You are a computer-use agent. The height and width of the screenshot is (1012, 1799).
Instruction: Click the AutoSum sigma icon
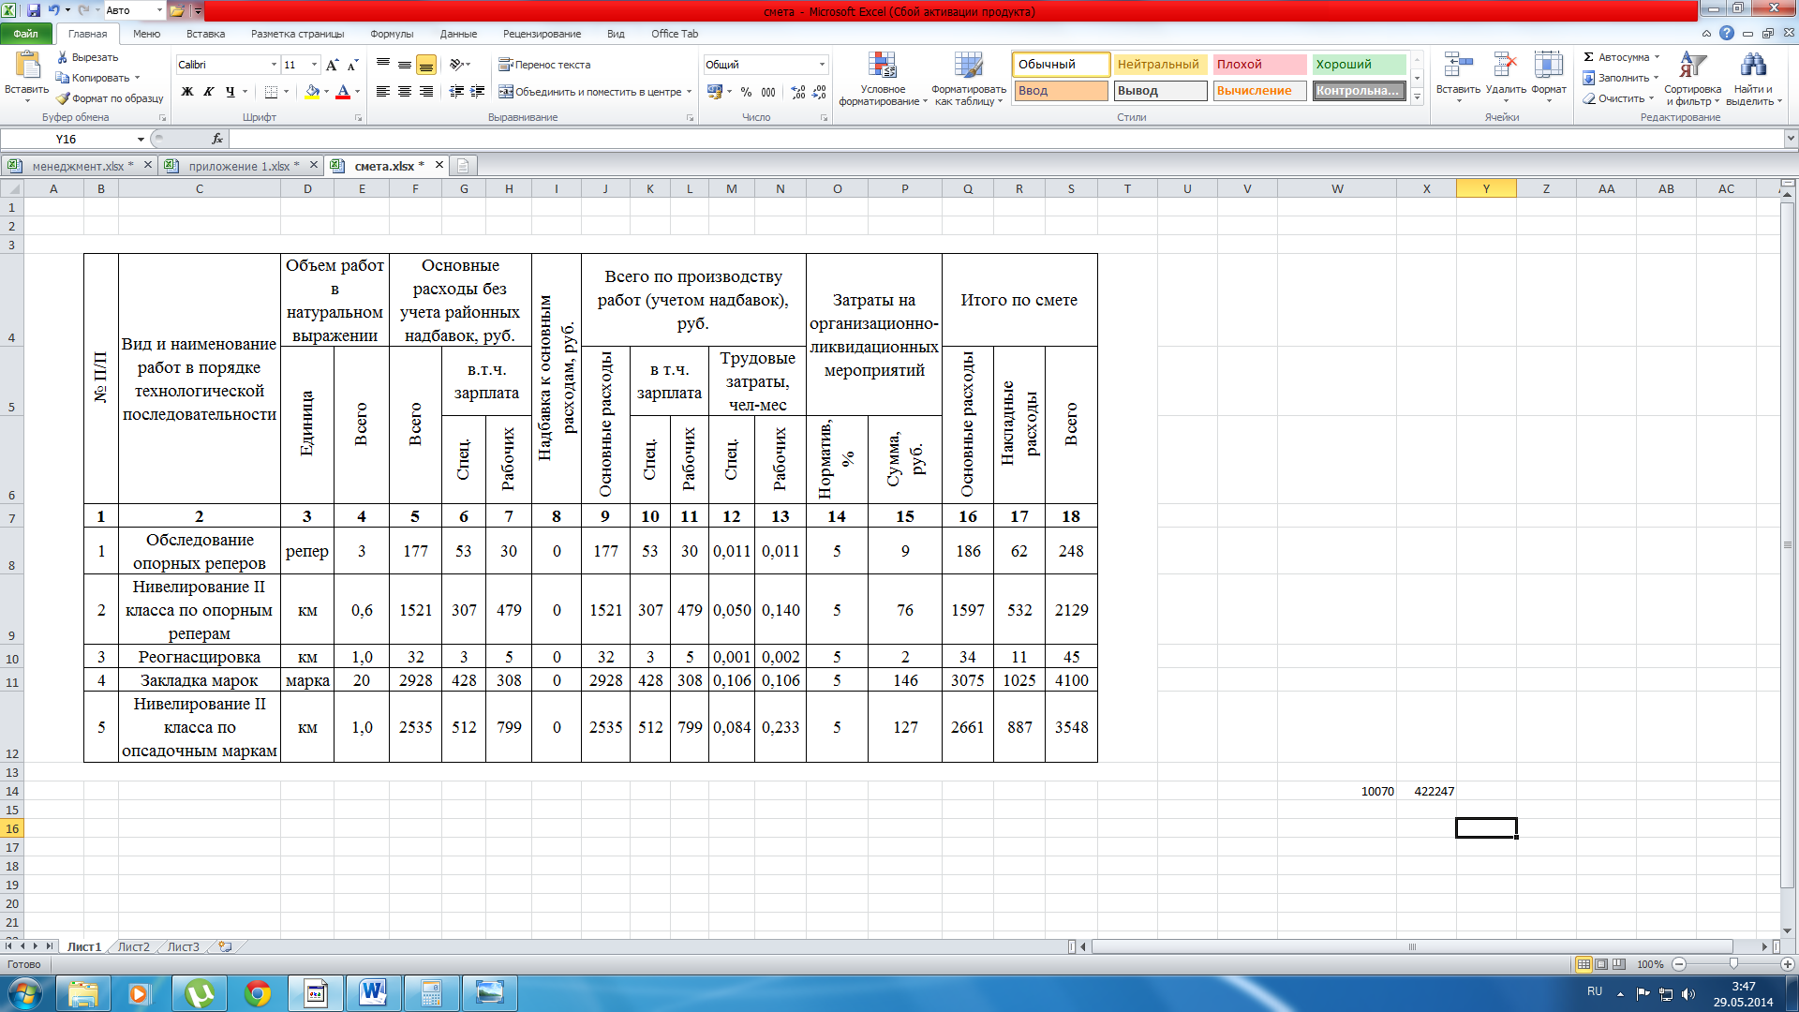[1589, 57]
